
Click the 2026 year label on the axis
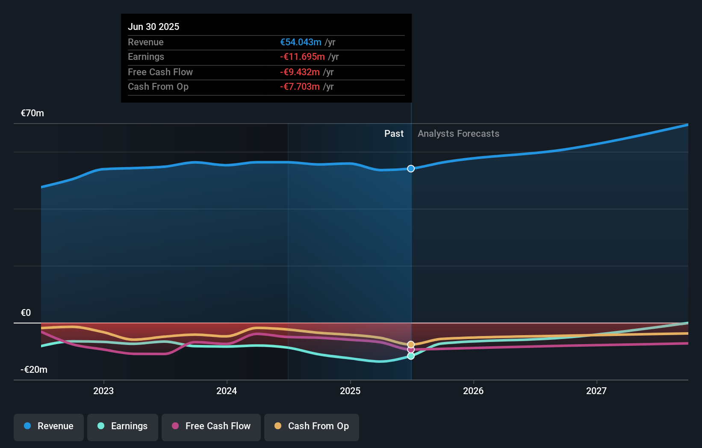pyautogui.click(x=473, y=391)
